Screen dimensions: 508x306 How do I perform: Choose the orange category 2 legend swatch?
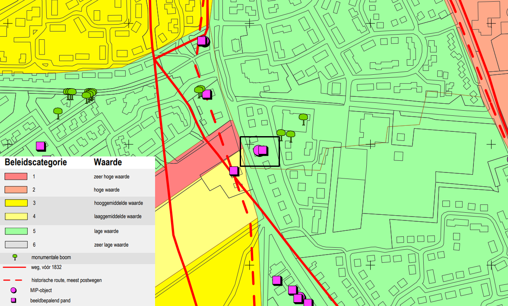click(x=16, y=190)
